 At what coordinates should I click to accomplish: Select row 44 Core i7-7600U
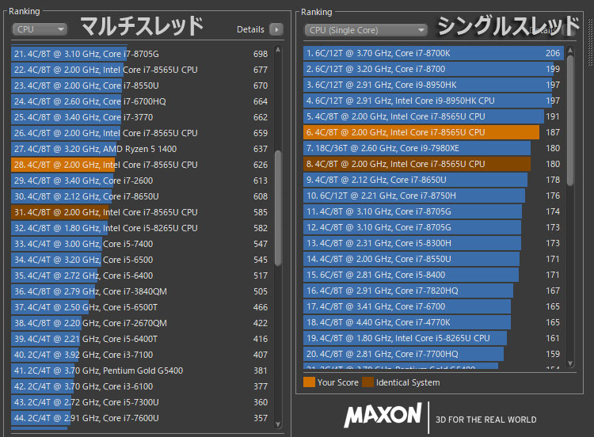point(141,418)
